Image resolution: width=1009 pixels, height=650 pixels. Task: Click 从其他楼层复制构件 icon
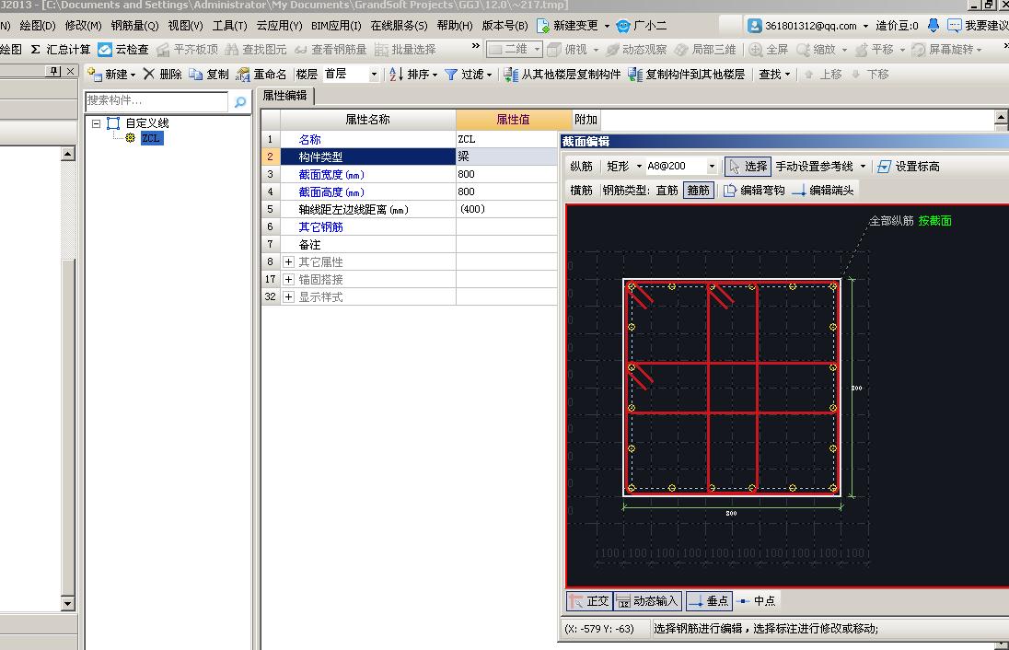[511, 75]
